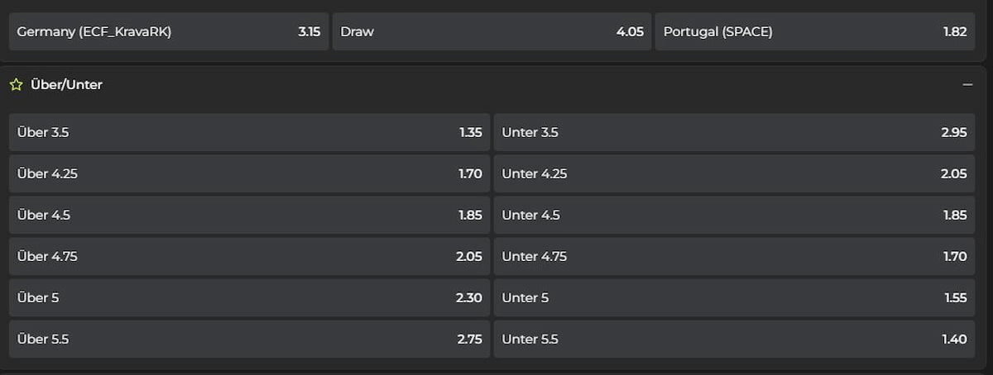Click the Über/Unter section header title

(66, 84)
